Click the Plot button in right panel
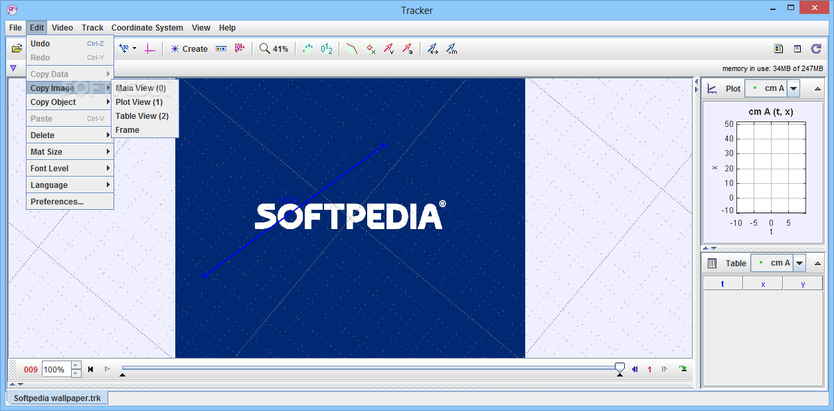 point(733,88)
